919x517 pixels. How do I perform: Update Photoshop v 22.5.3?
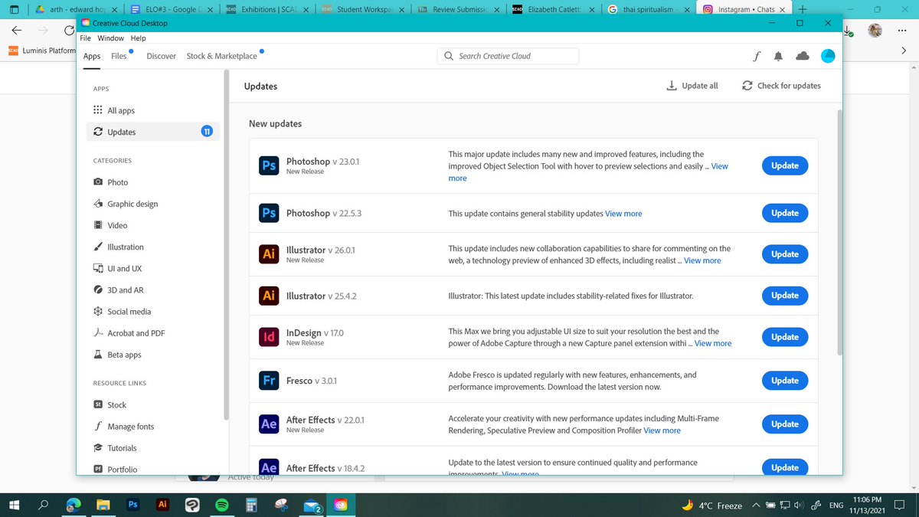click(785, 213)
